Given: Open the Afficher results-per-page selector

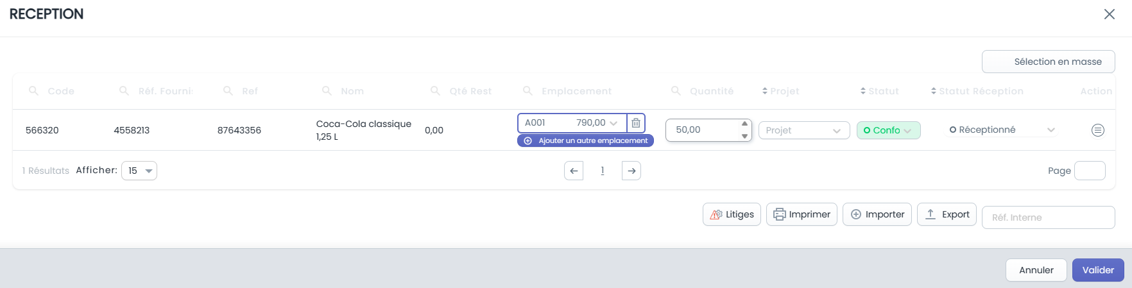Looking at the screenshot, I should (139, 171).
